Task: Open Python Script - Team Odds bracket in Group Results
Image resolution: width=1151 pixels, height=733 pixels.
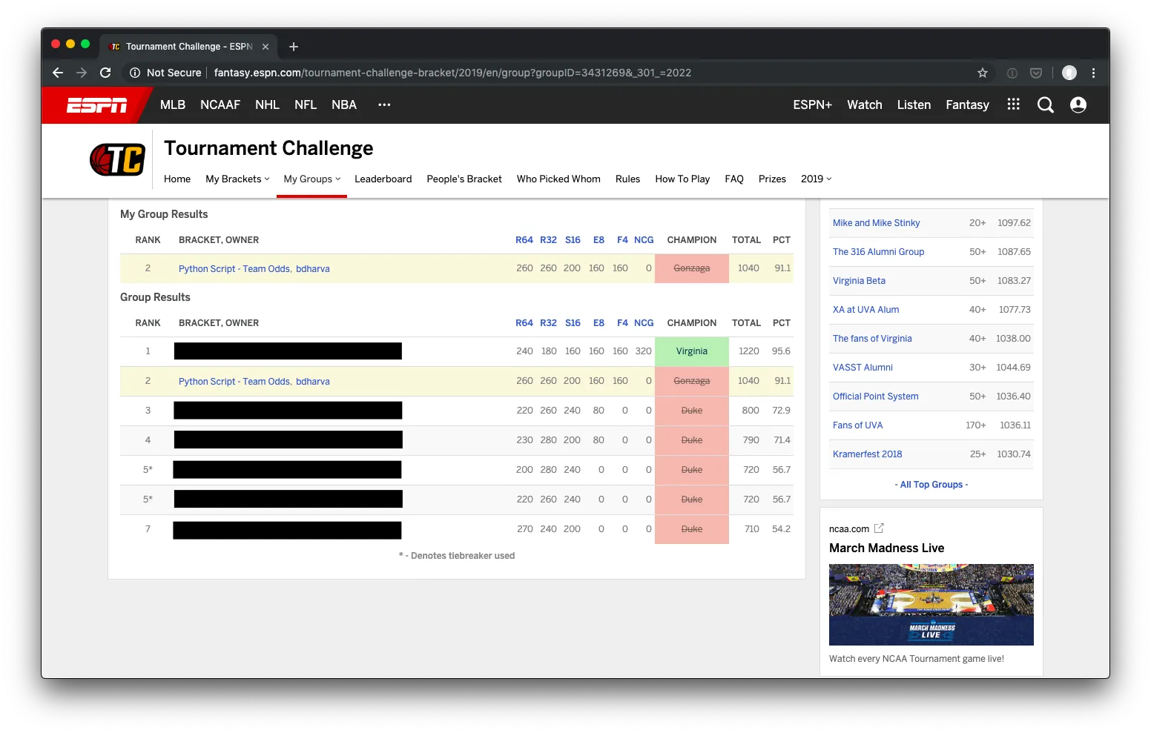Action: [234, 382]
